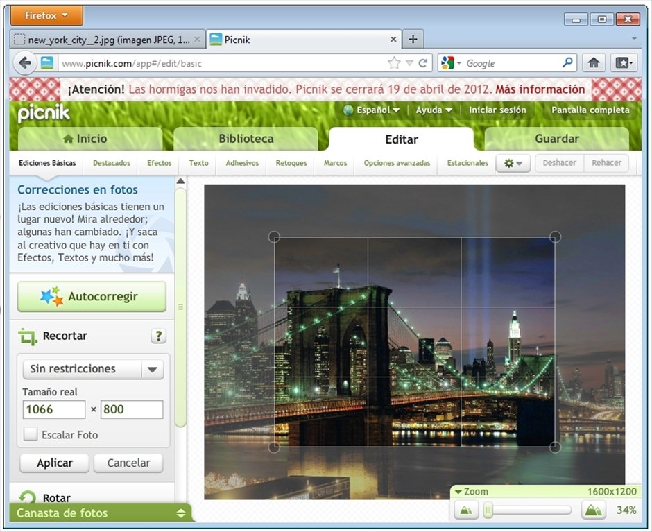Click the search magnifier icon

point(567,63)
